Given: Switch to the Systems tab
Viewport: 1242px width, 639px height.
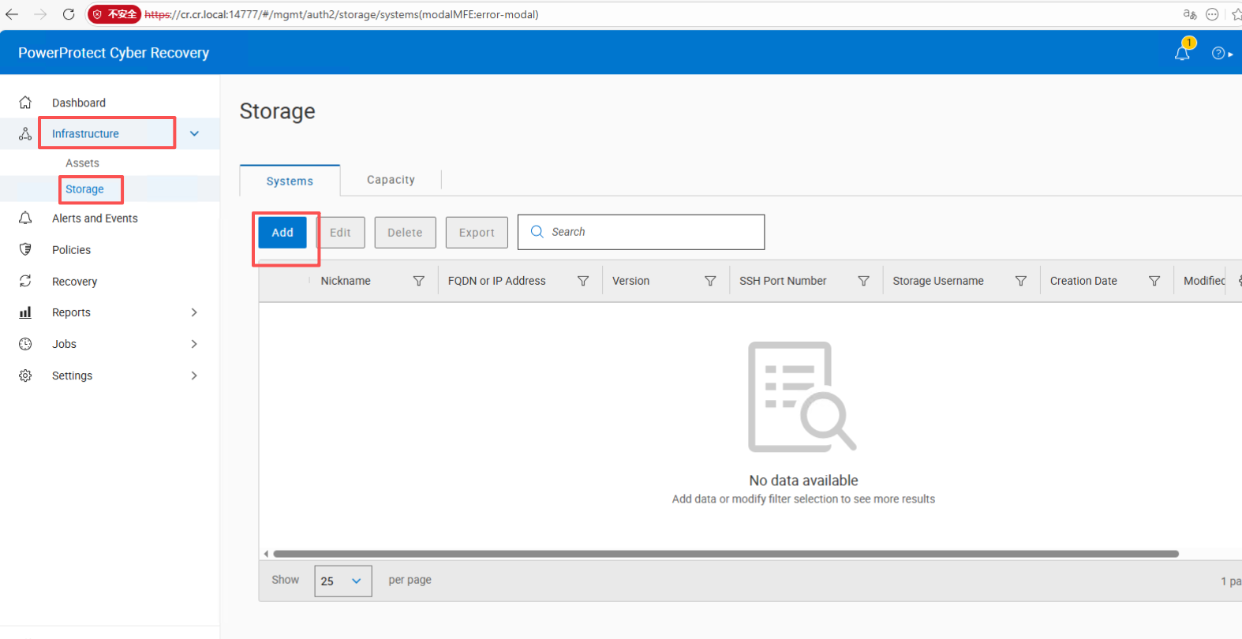Looking at the screenshot, I should pyautogui.click(x=290, y=181).
